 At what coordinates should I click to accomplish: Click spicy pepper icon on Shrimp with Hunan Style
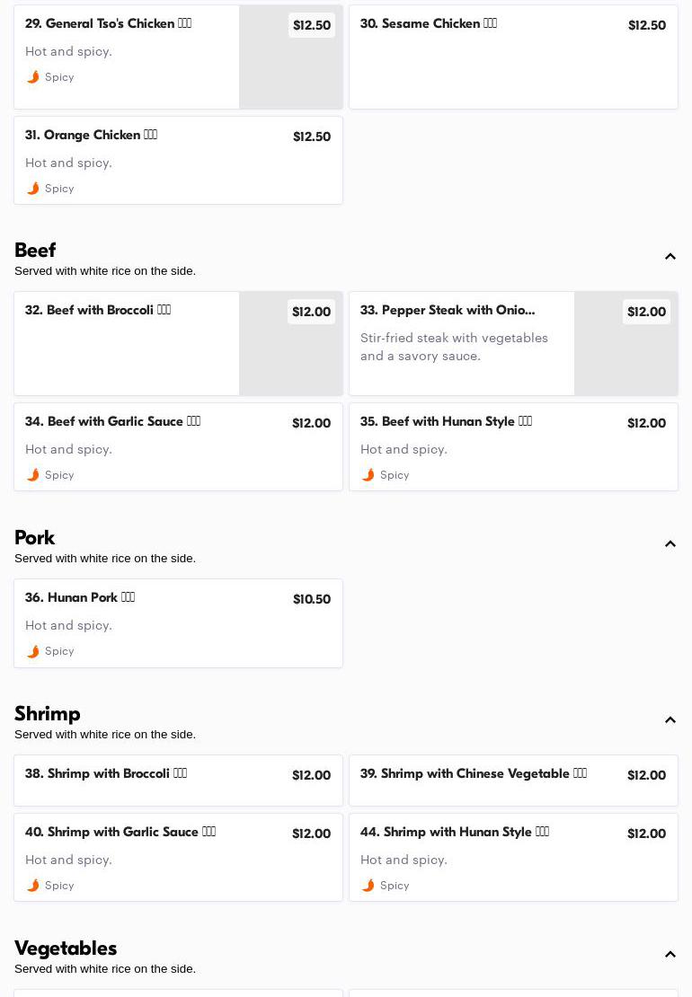pos(368,886)
